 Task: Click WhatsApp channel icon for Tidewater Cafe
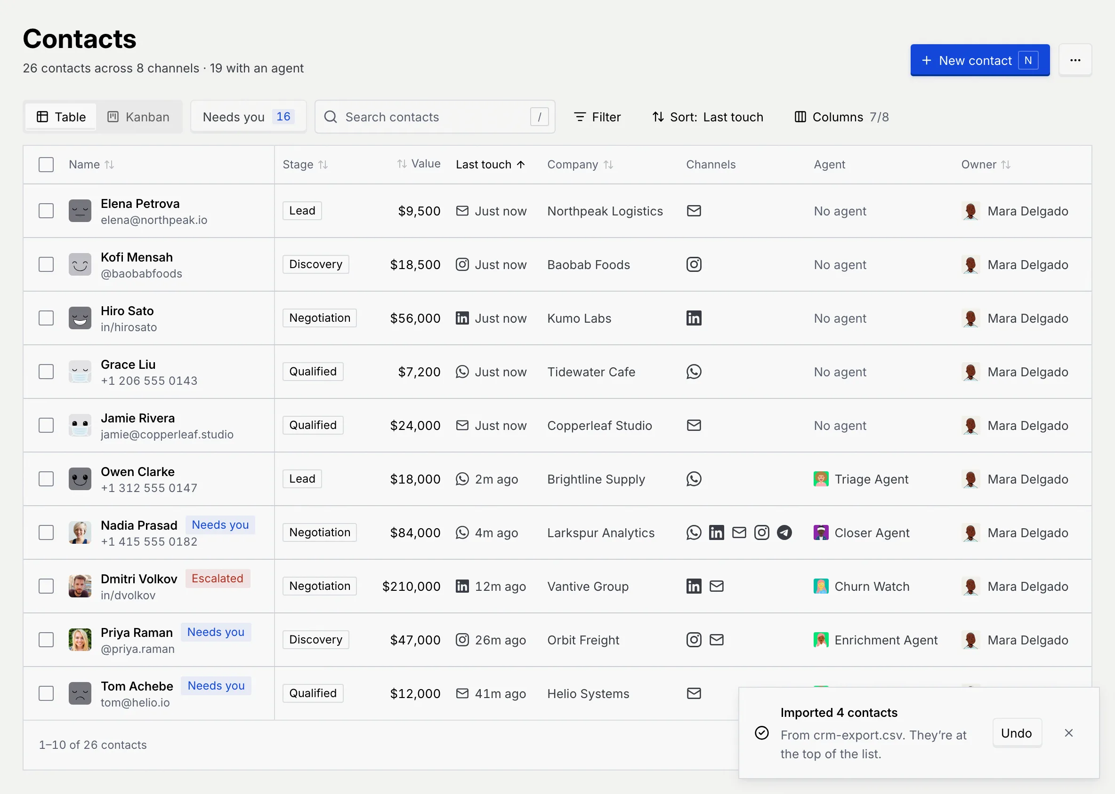tap(694, 372)
